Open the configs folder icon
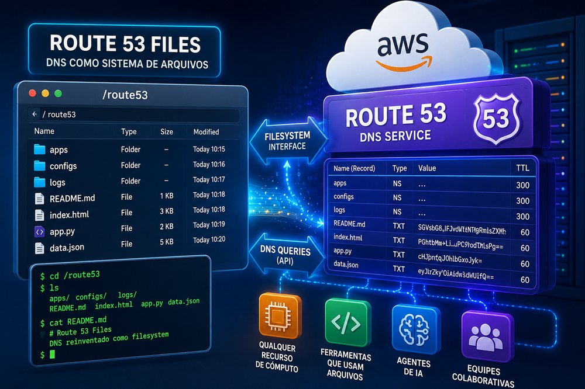The height and width of the screenshot is (389, 585). 40,166
